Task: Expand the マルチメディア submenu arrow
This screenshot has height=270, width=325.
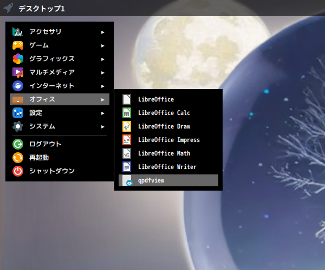Action: tap(102, 73)
